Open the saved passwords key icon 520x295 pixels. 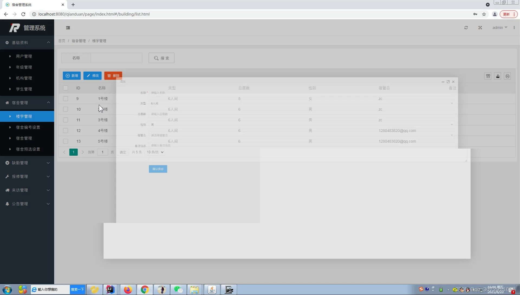point(475,14)
